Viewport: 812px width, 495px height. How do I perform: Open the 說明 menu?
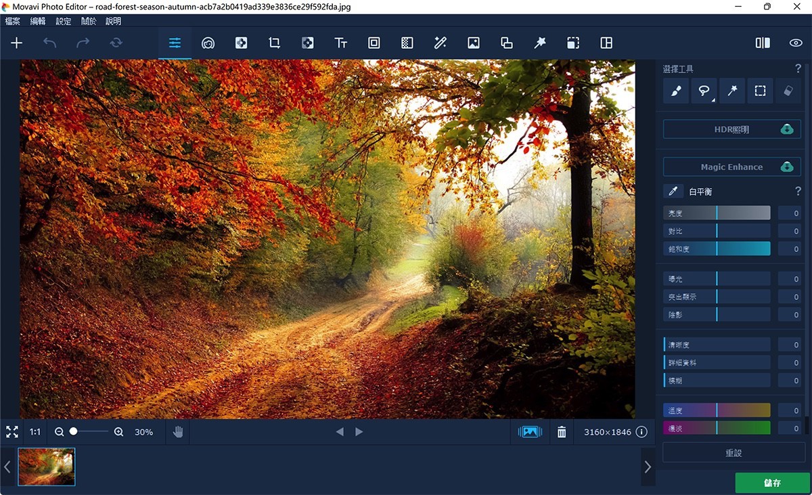(112, 21)
